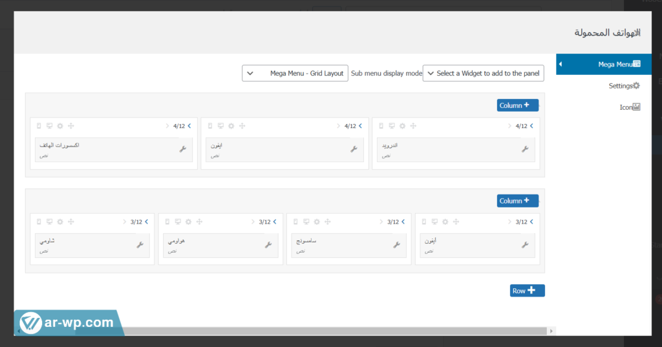Viewport: 662px width, 347px height.
Task: Toggle mobile visibility for اندرويد column
Action: [381, 126]
